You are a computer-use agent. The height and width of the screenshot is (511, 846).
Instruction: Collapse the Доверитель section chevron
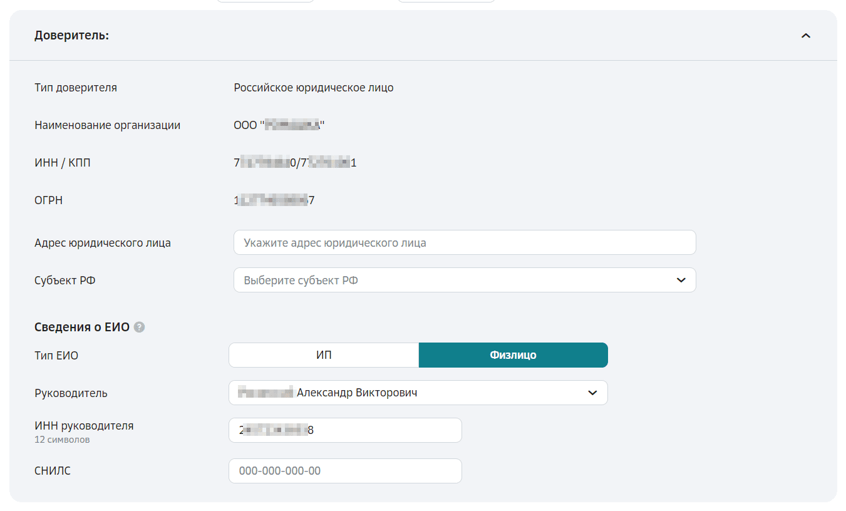click(805, 36)
